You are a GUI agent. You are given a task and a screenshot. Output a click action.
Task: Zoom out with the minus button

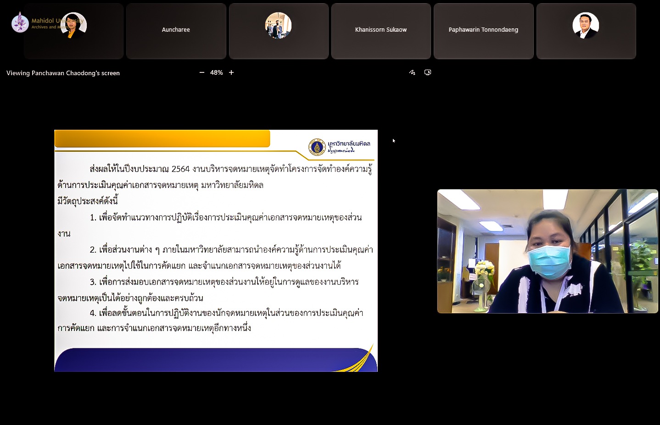click(201, 72)
